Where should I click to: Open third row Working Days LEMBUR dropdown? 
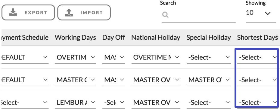click(x=75, y=103)
